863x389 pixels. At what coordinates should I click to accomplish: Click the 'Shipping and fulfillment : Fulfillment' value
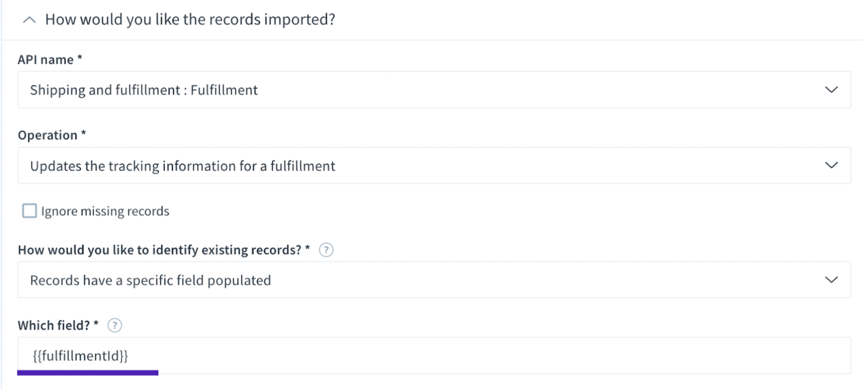pos(144,90)
